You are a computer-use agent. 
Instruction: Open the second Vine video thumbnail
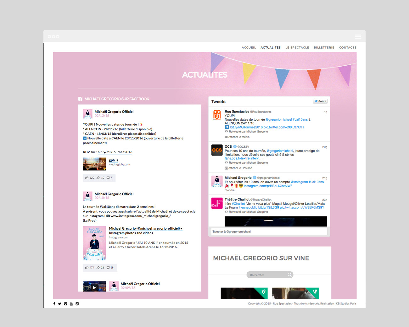(296, 293)
